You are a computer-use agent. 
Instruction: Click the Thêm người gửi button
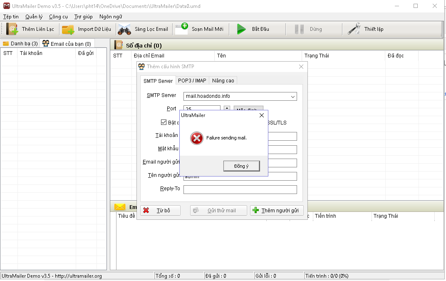[x=277, y=210]
